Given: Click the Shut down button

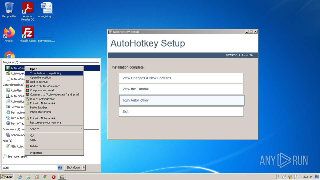Looking at the screenshot, I should pyautogui.click(x=73, y=167).
